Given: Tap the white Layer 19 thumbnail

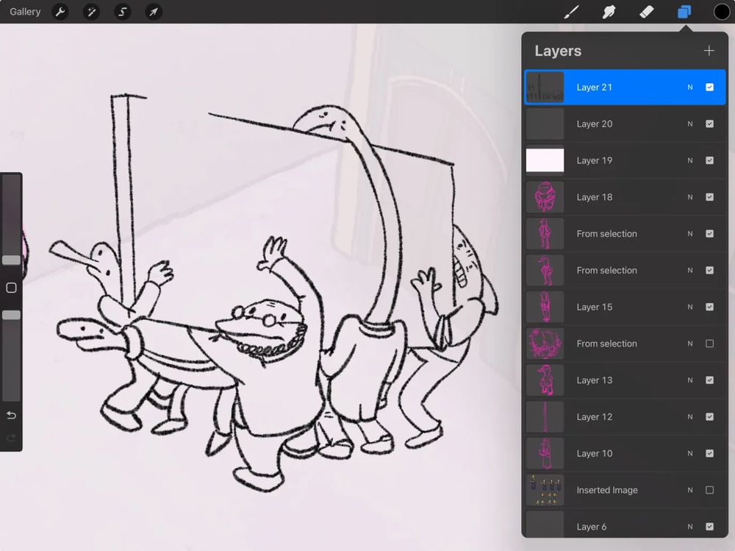Looking at the screenshot, I should coord(545,160).
